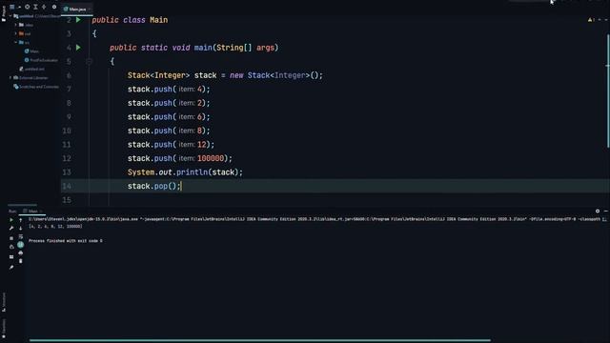Stop the running process in Run panel
The height and width of the screenshot is (343, 610).
pos(11,238)
